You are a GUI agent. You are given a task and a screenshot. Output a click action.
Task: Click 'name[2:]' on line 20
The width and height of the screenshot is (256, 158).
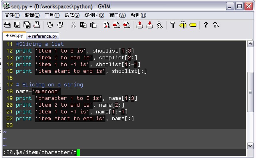112,105
